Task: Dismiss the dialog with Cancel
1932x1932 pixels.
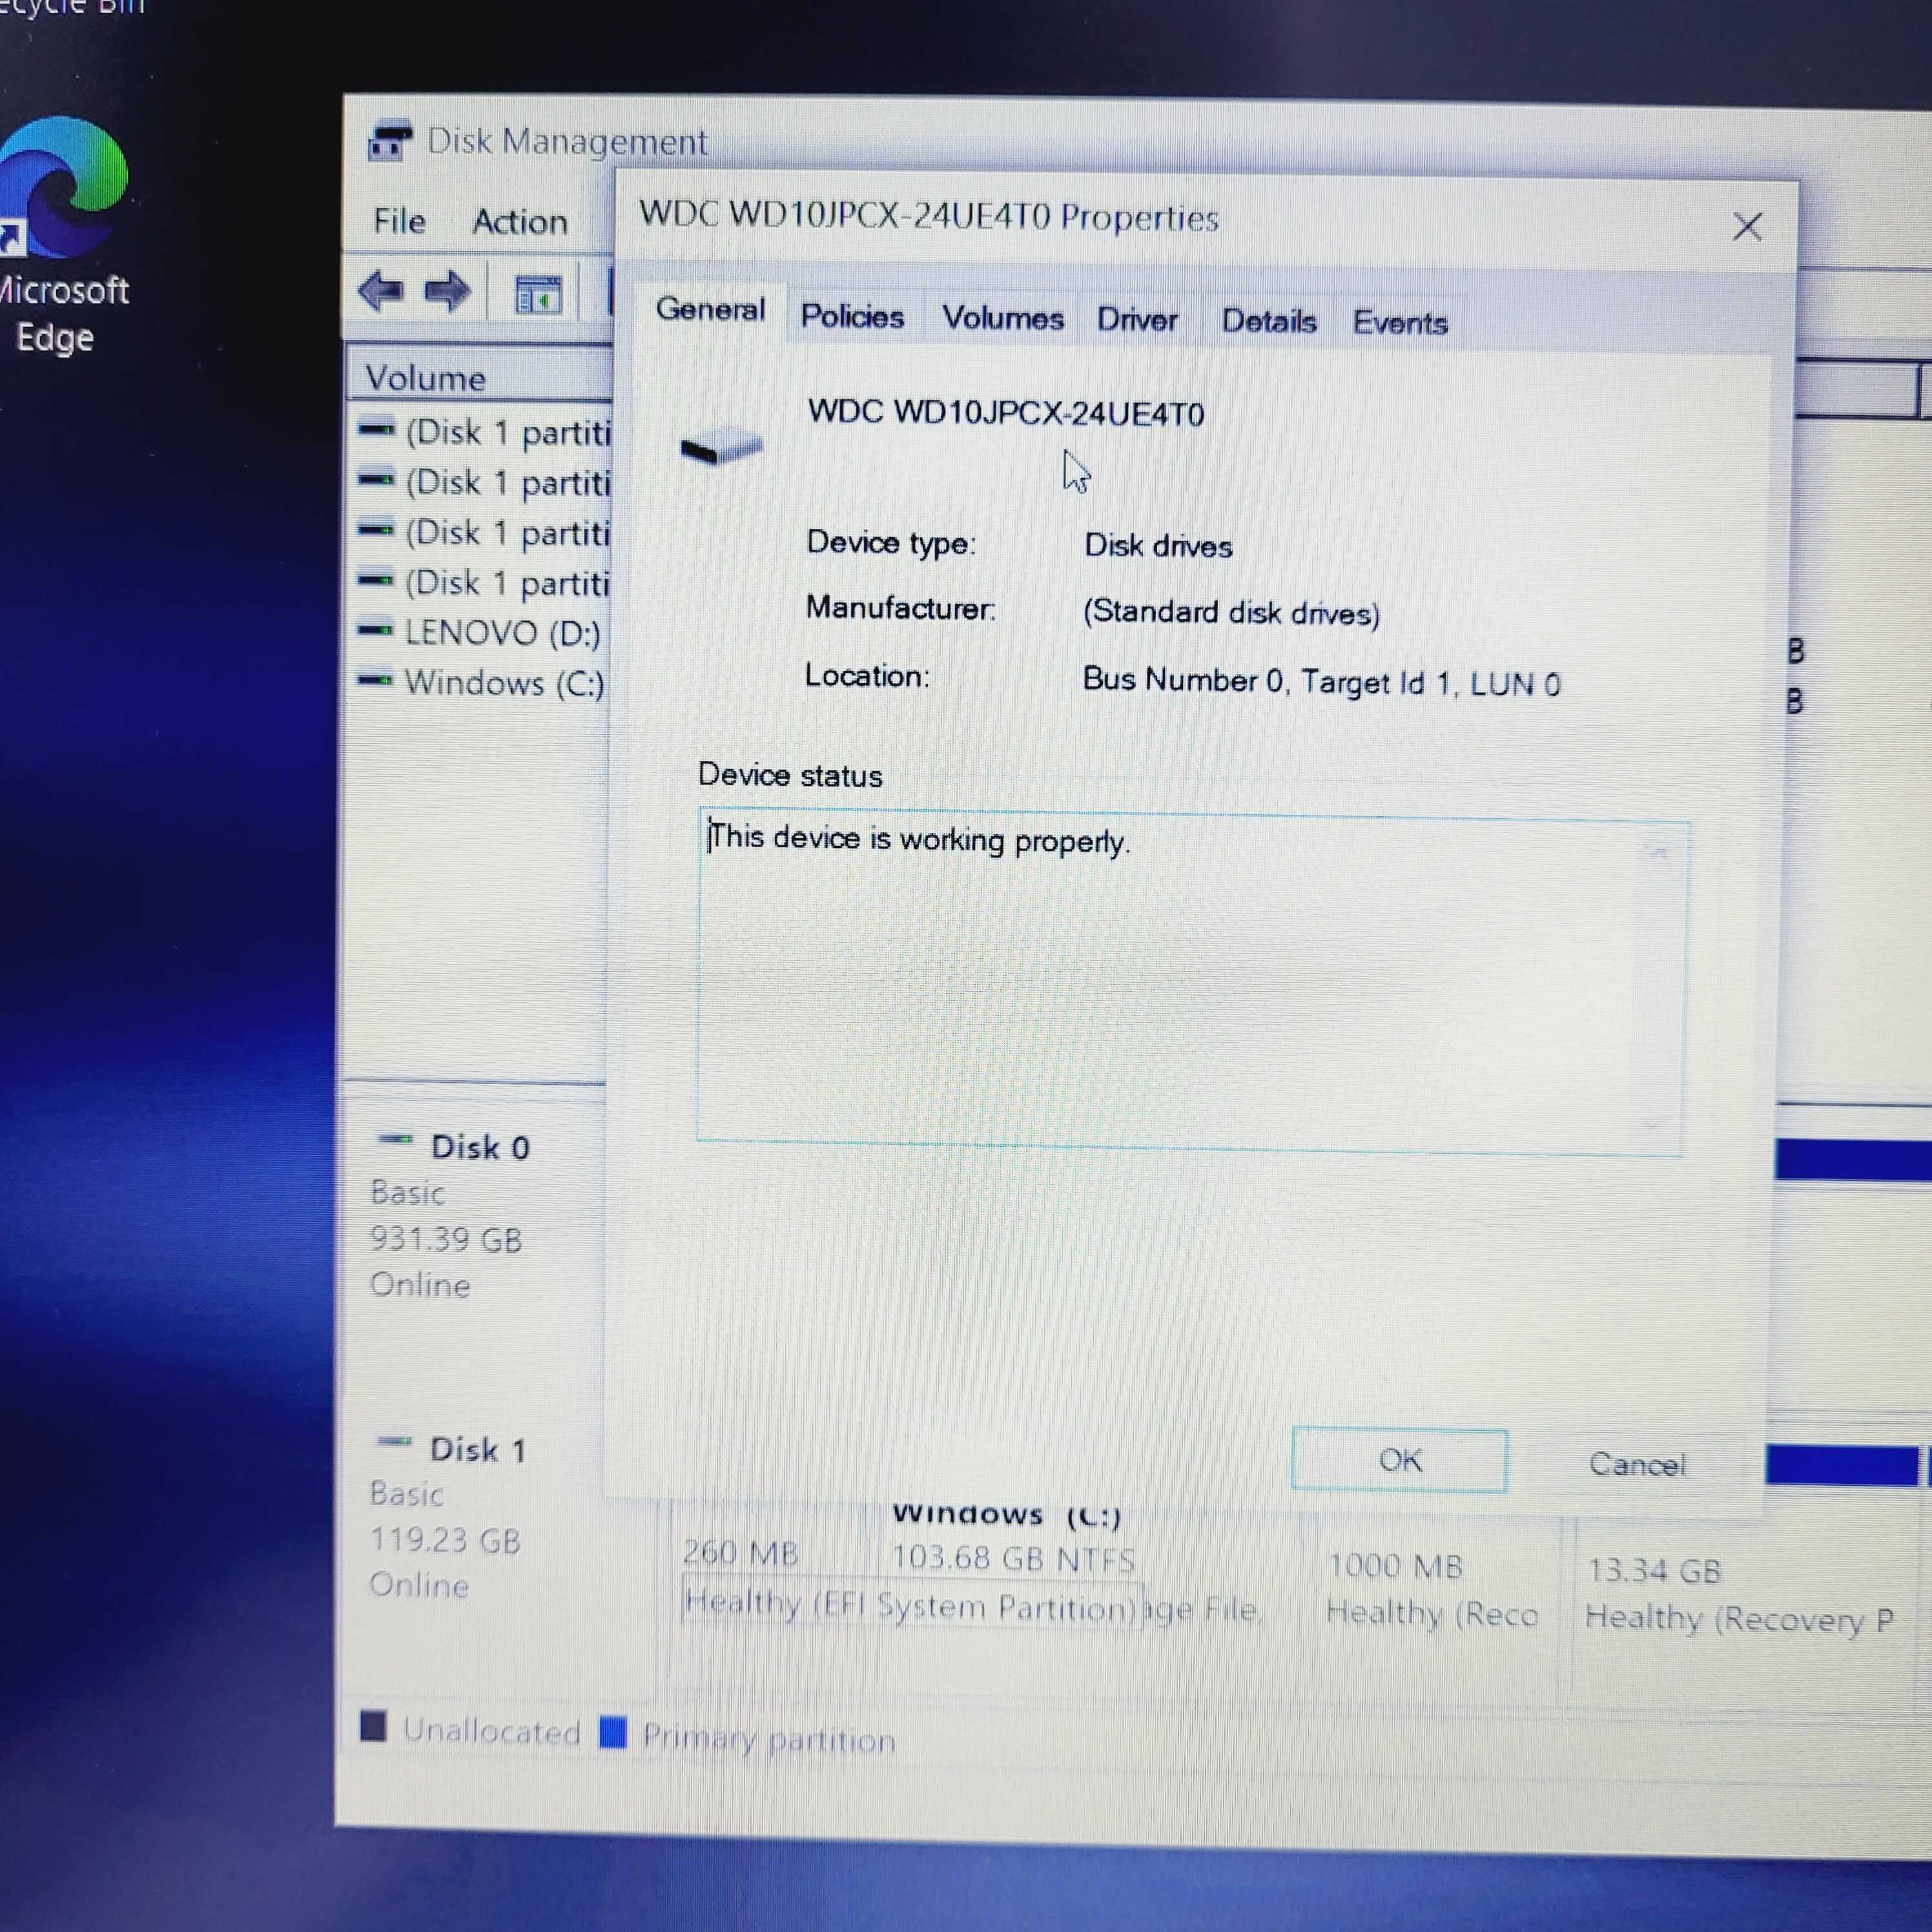Action: (x=1637, y=1465)
